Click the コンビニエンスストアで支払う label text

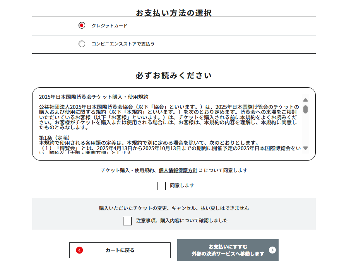[x=123, y=44]
